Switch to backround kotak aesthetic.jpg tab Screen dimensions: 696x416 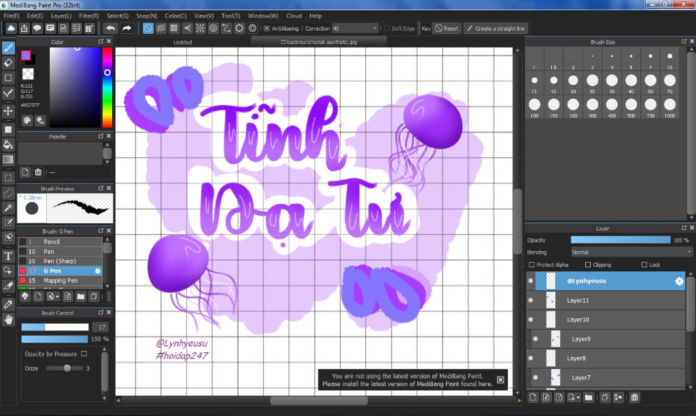[x=319, y=42]
